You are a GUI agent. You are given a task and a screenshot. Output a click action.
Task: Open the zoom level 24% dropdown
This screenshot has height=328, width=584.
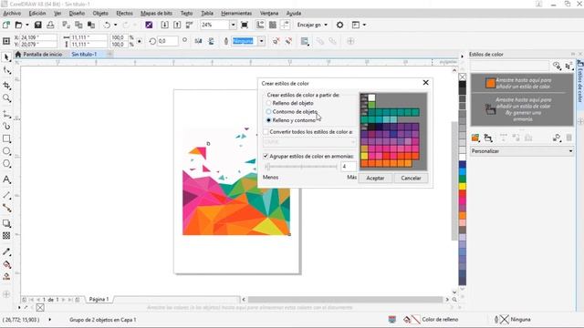click(233, 25)
